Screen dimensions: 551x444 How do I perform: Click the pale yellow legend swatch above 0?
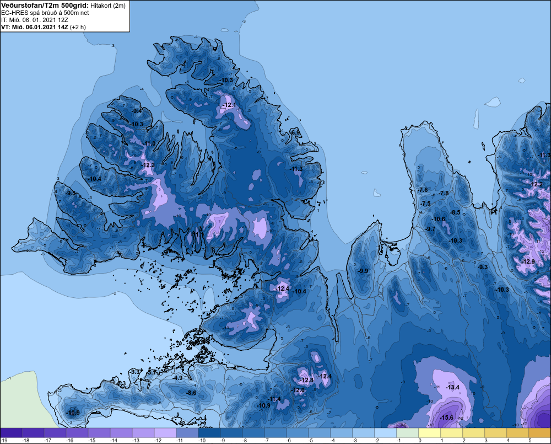coord(429,433)
